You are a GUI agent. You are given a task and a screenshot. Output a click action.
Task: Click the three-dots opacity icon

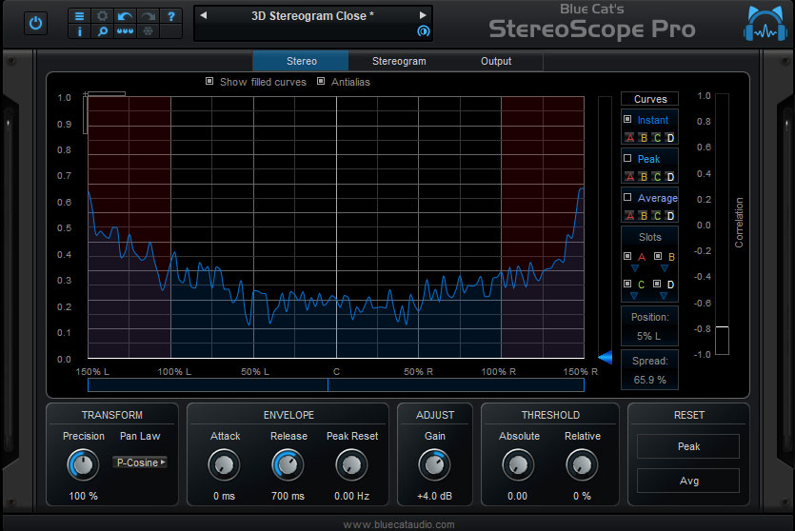125,31
